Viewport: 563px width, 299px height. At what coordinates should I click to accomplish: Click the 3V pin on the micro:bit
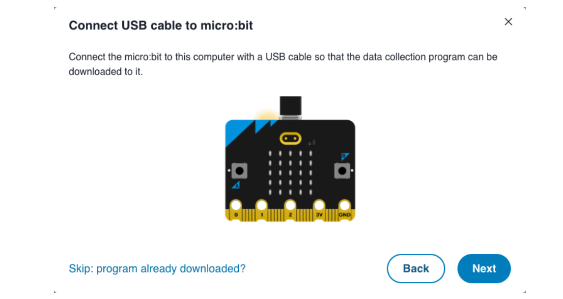(319, 206)
